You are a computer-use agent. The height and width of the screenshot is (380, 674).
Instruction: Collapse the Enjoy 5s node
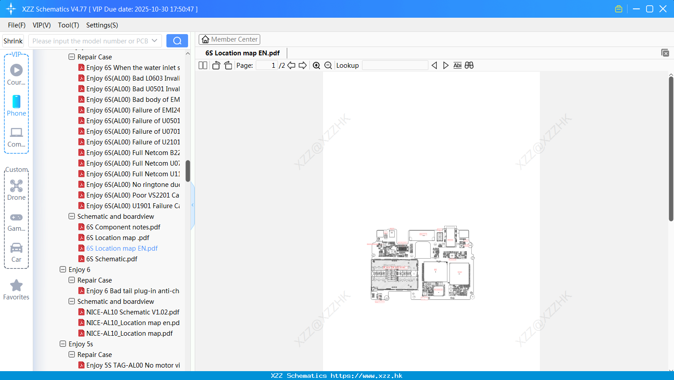[63, 344]
